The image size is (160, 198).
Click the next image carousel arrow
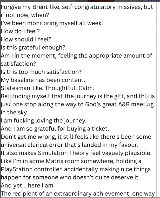147,100
